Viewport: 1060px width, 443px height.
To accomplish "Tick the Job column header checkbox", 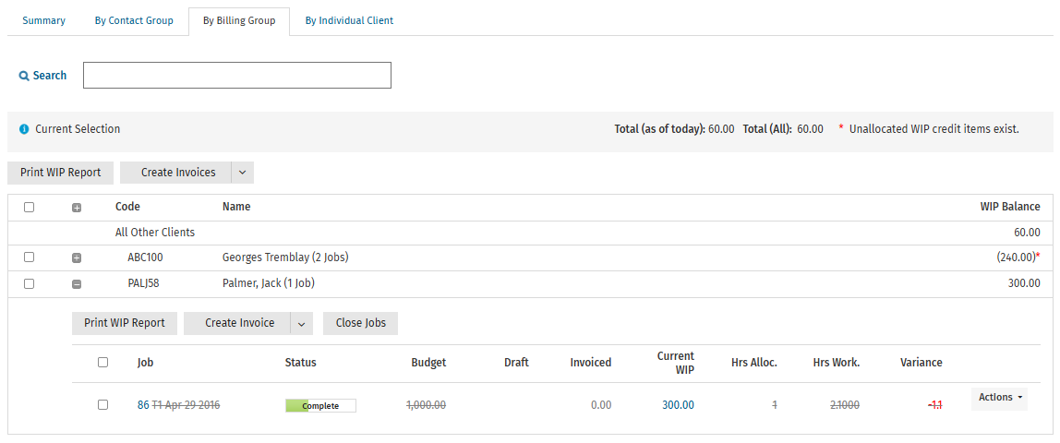I will point(102,362).
